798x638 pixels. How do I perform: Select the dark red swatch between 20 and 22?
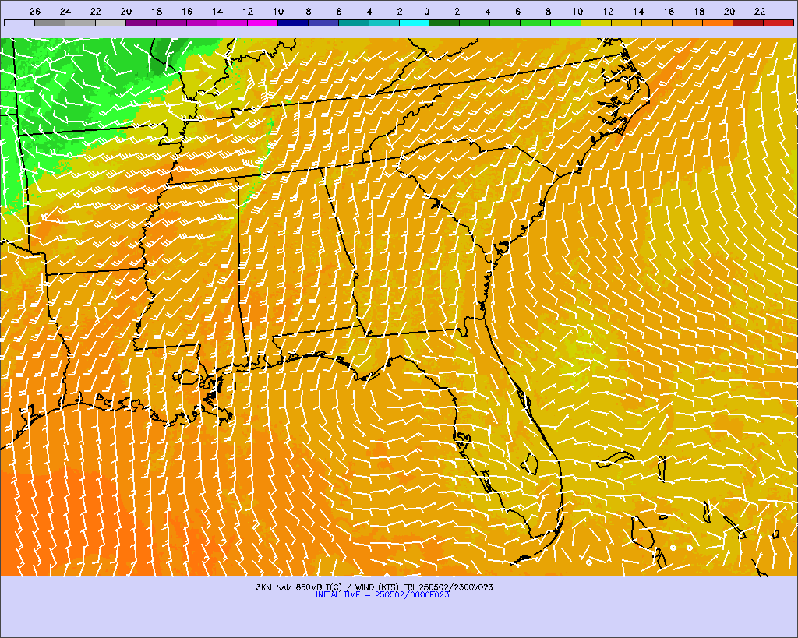pyautogui.click(x=747, y=23)
